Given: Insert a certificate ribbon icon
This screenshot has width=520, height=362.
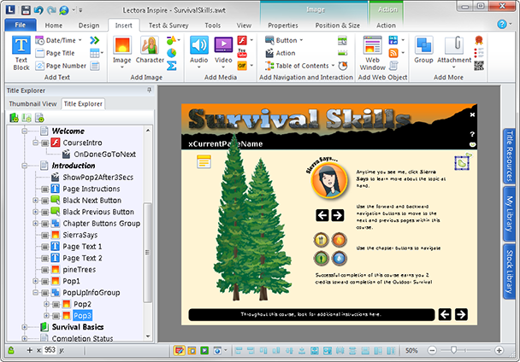Looking at the screenshot, I should (479, 40).
